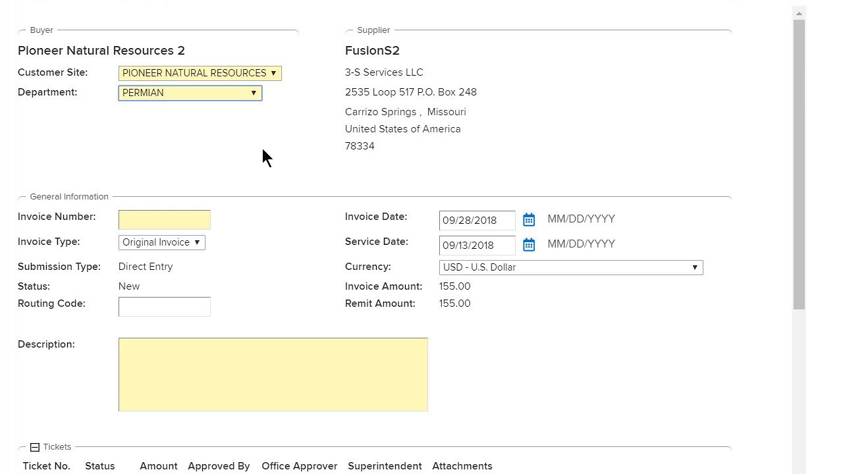This screenshot has height=474, width=843.
Task: Click the Attachments column header
Action: [x=462, y=466]
